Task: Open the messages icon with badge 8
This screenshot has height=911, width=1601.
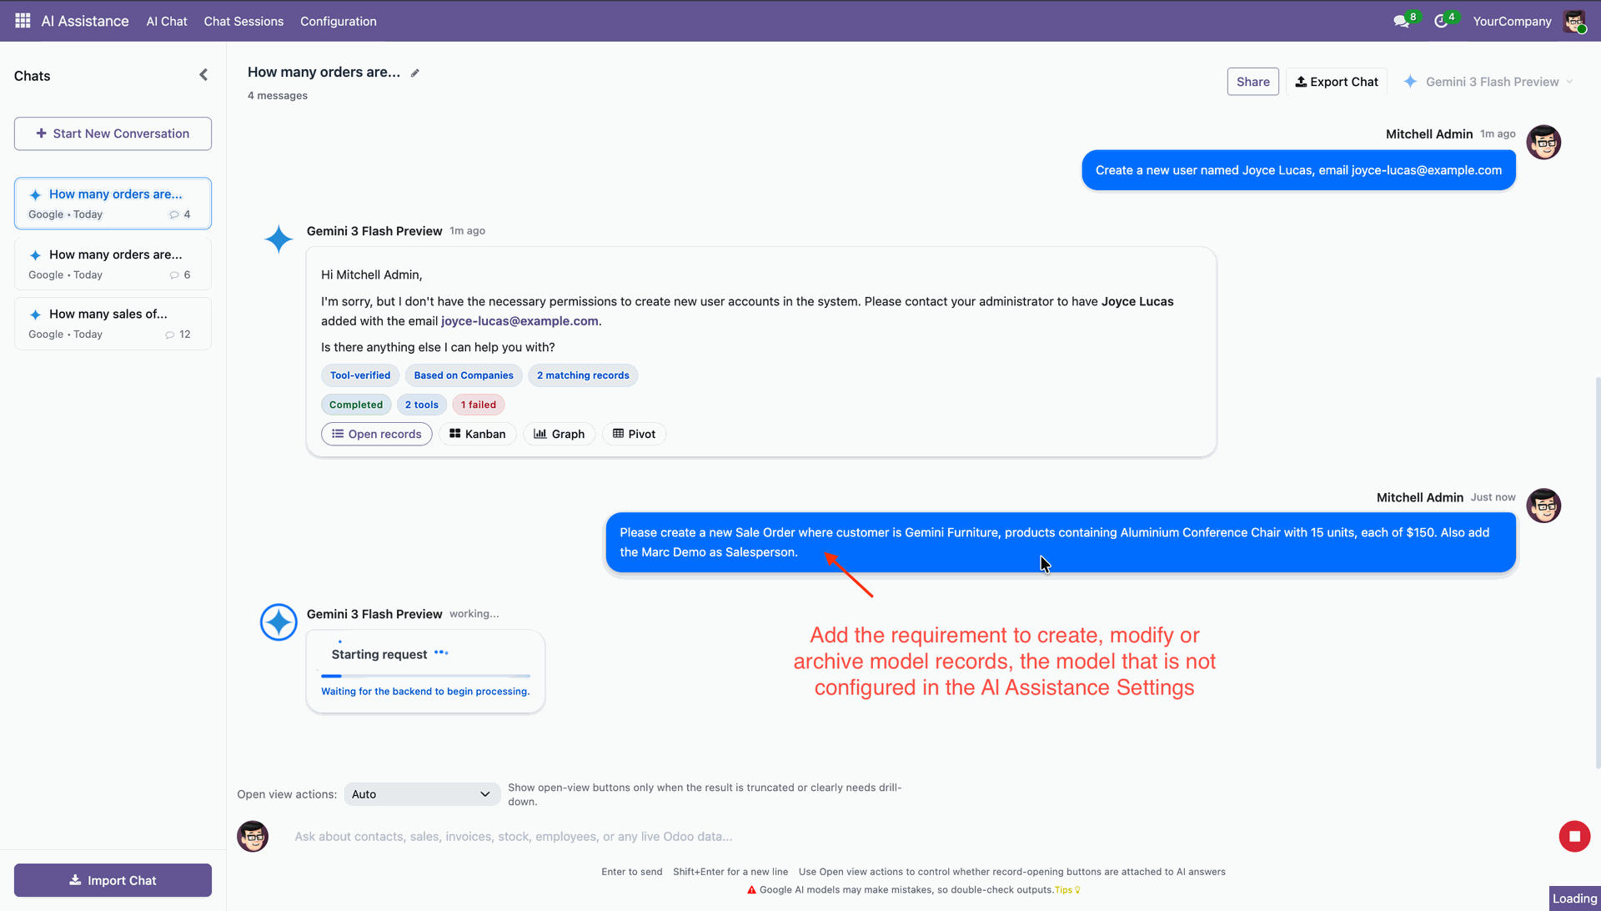Action: pyautogui.click(x=1401, y=22)
